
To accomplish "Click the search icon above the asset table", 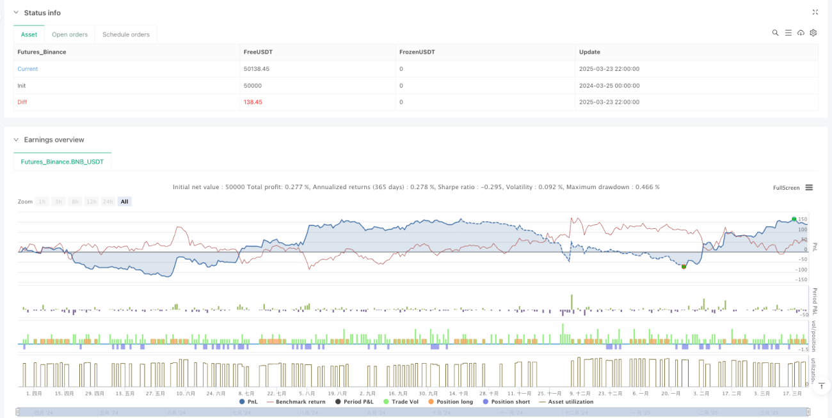I will pyautogui.click(x=775, y=33).
